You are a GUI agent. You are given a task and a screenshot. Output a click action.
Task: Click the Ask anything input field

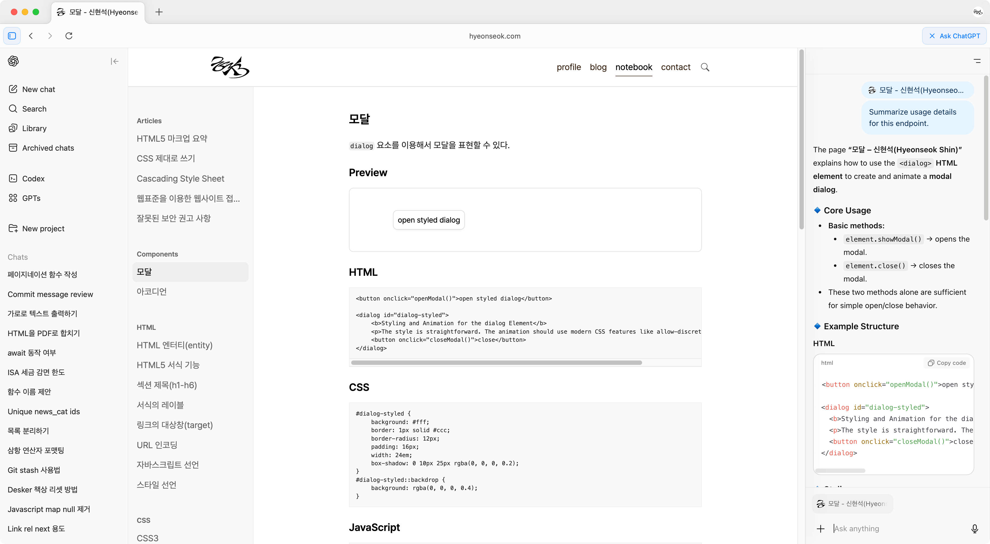[x=896, y=529]
